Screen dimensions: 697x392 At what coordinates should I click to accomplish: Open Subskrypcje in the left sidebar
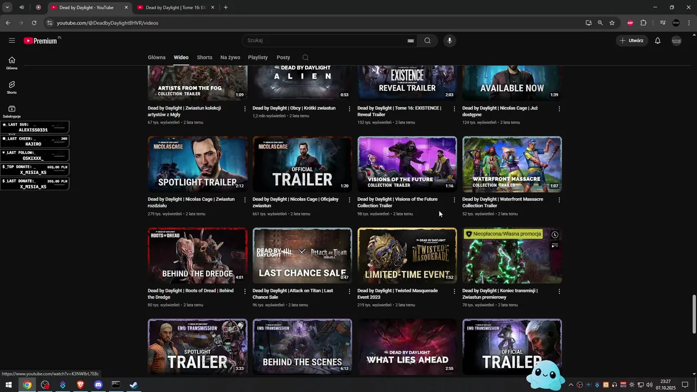pos(12,112)
